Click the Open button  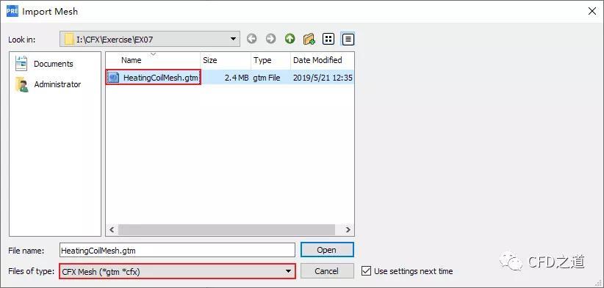click(327, 250)
